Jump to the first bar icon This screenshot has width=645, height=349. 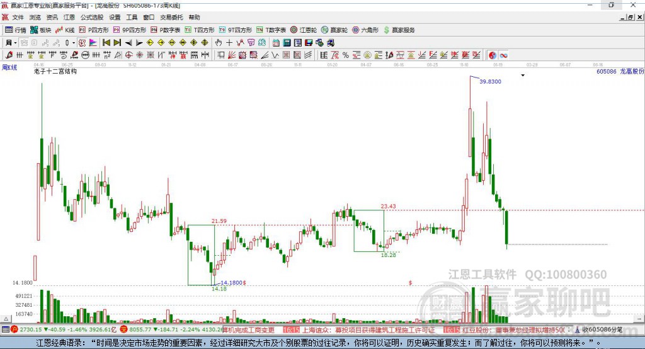coord(106,43)
